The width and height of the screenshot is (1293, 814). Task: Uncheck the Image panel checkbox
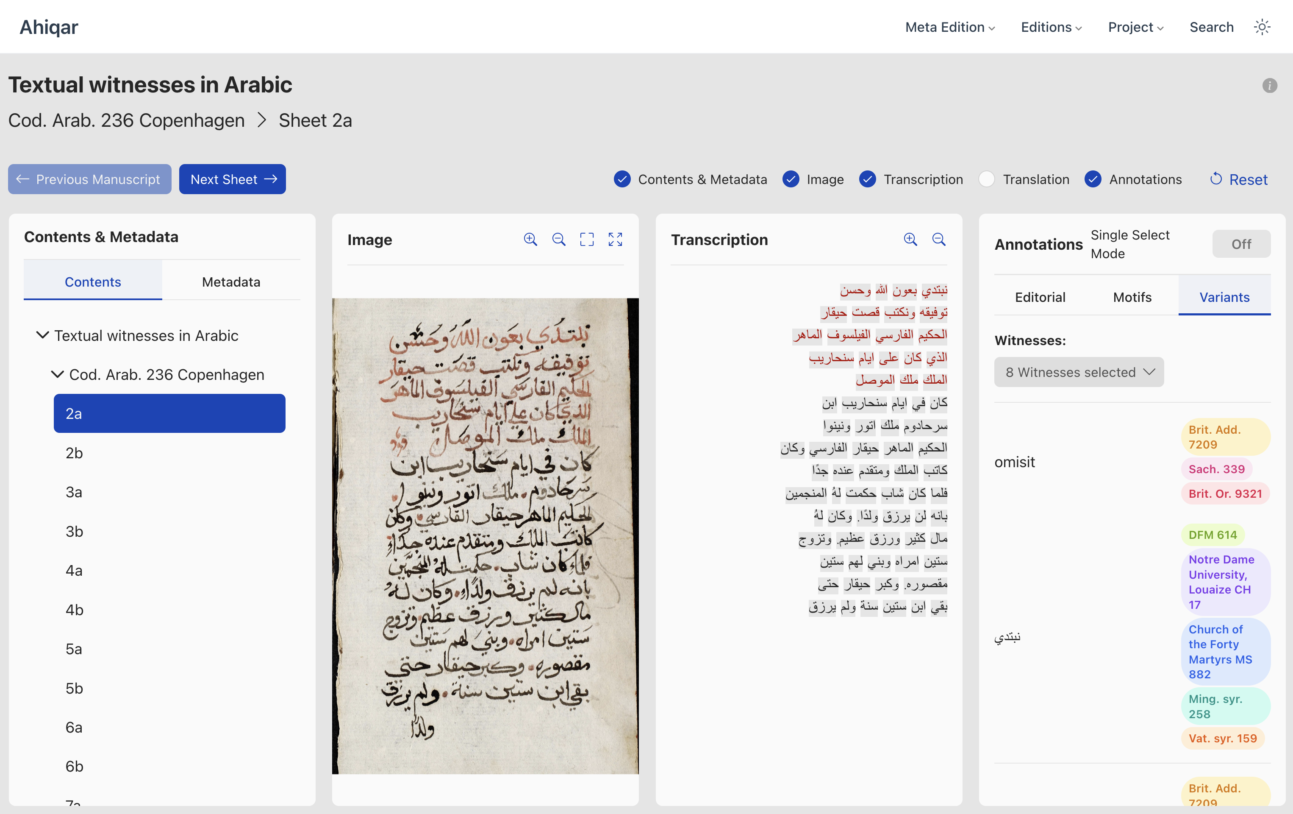pos(791,179)
